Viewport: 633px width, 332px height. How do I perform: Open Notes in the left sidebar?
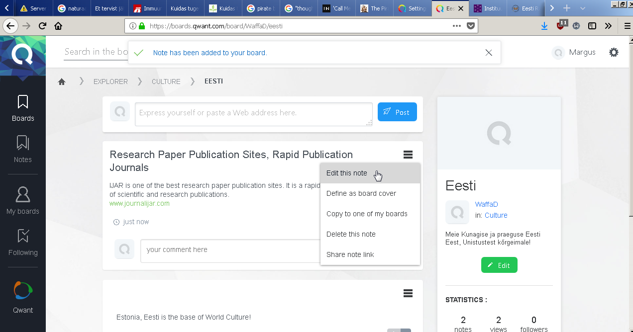click(23, 150)
